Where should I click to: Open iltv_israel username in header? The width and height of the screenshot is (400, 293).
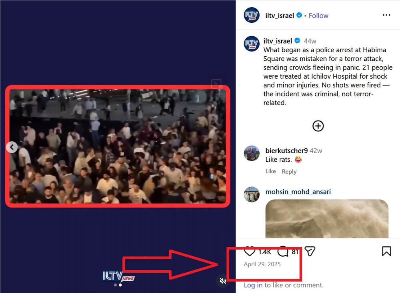click(x=280, y=16)
